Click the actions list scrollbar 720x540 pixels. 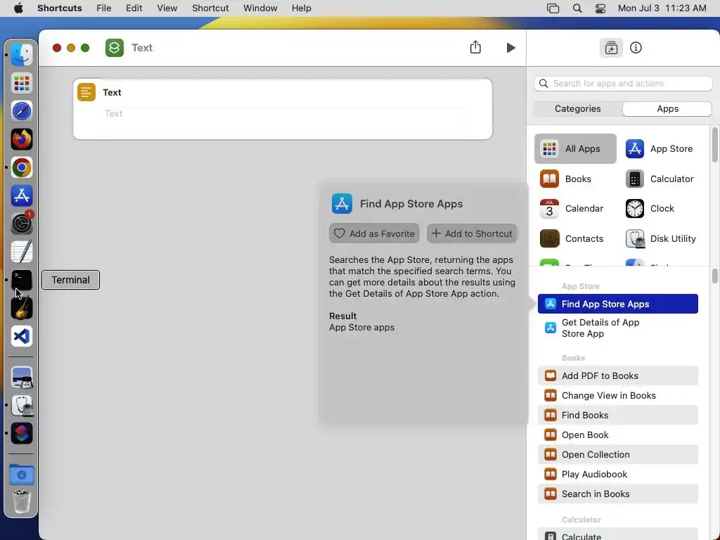[715, 276]
